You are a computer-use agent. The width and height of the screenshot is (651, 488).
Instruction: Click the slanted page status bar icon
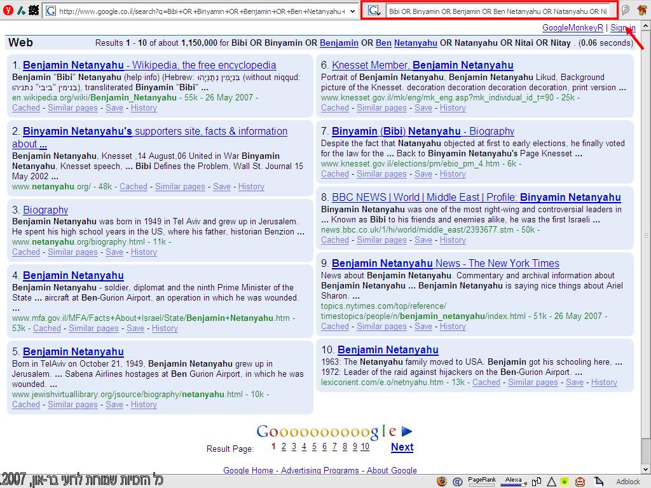[x=598, y=482]
